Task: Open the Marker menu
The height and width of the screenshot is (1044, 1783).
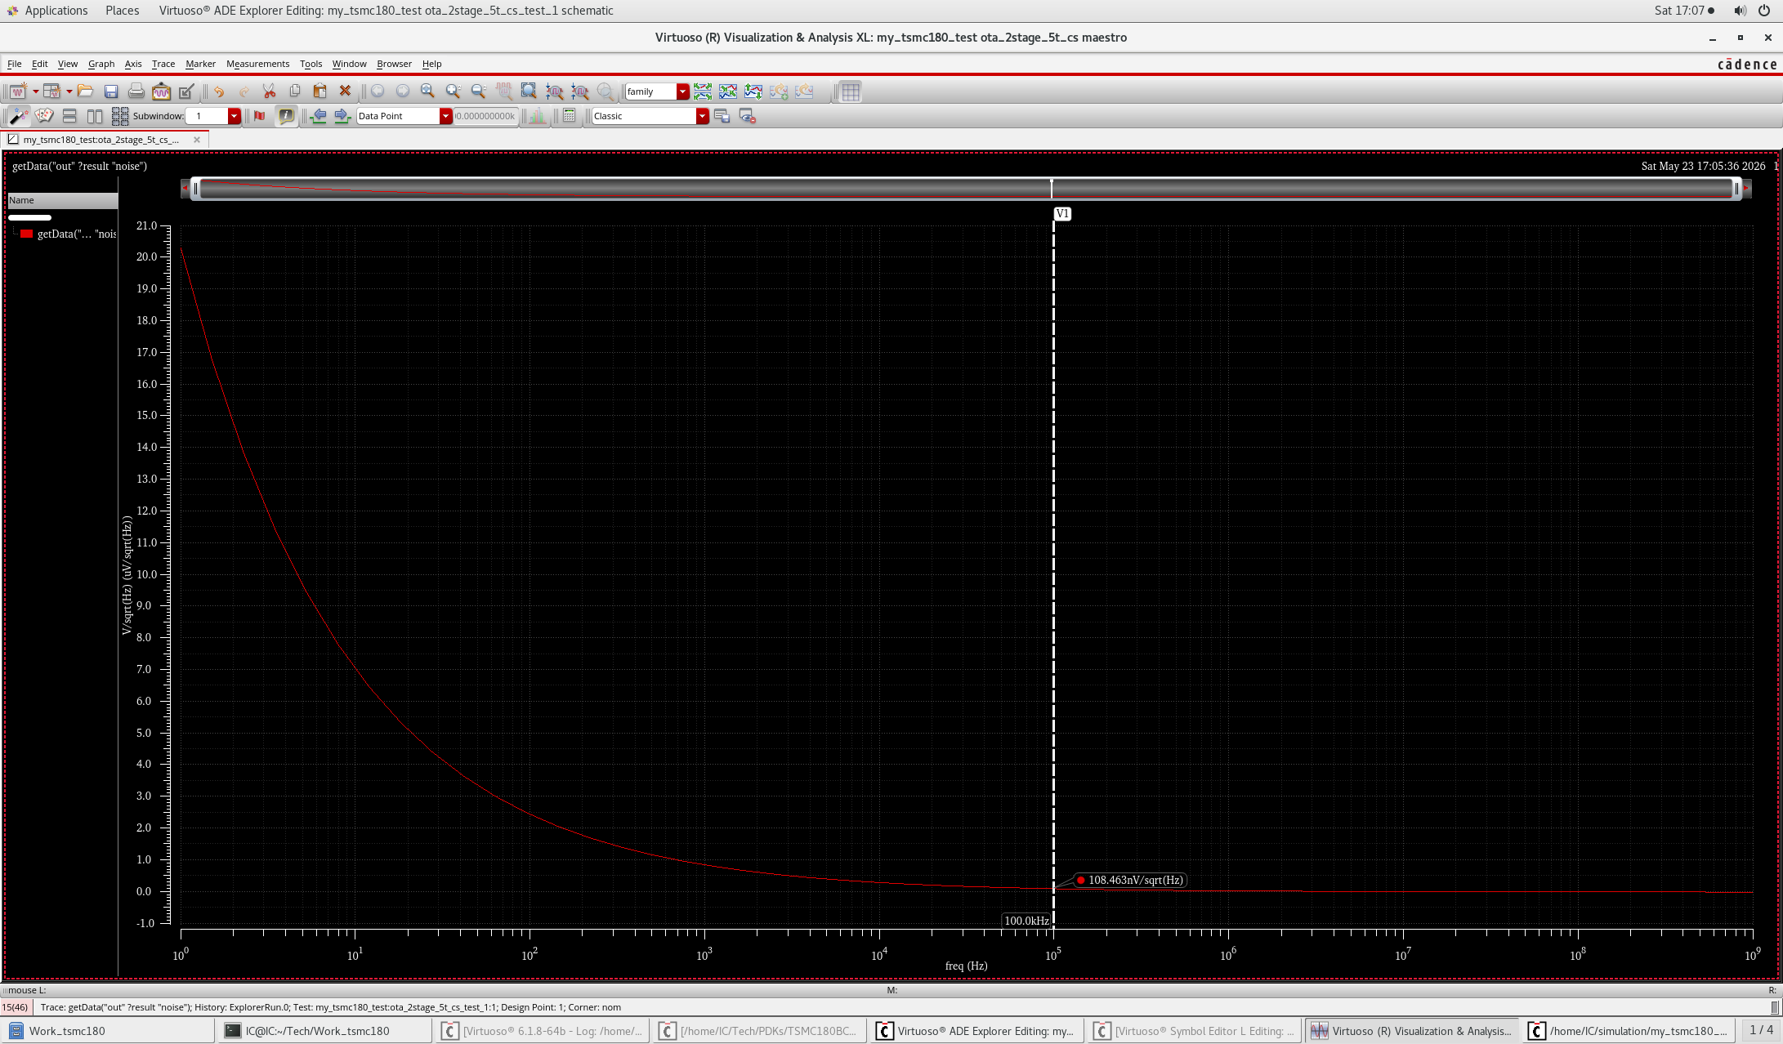Action: [200, 64]
